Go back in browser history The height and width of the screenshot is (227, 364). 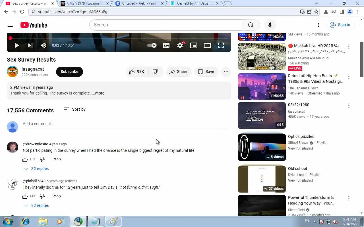(6, 12)
